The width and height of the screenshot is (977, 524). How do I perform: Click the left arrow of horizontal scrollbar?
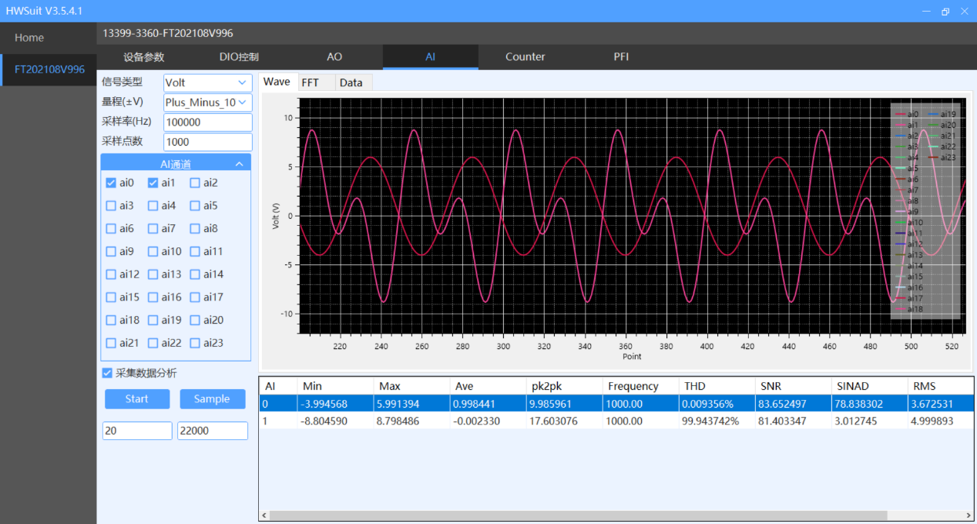(x=264, y=516)
